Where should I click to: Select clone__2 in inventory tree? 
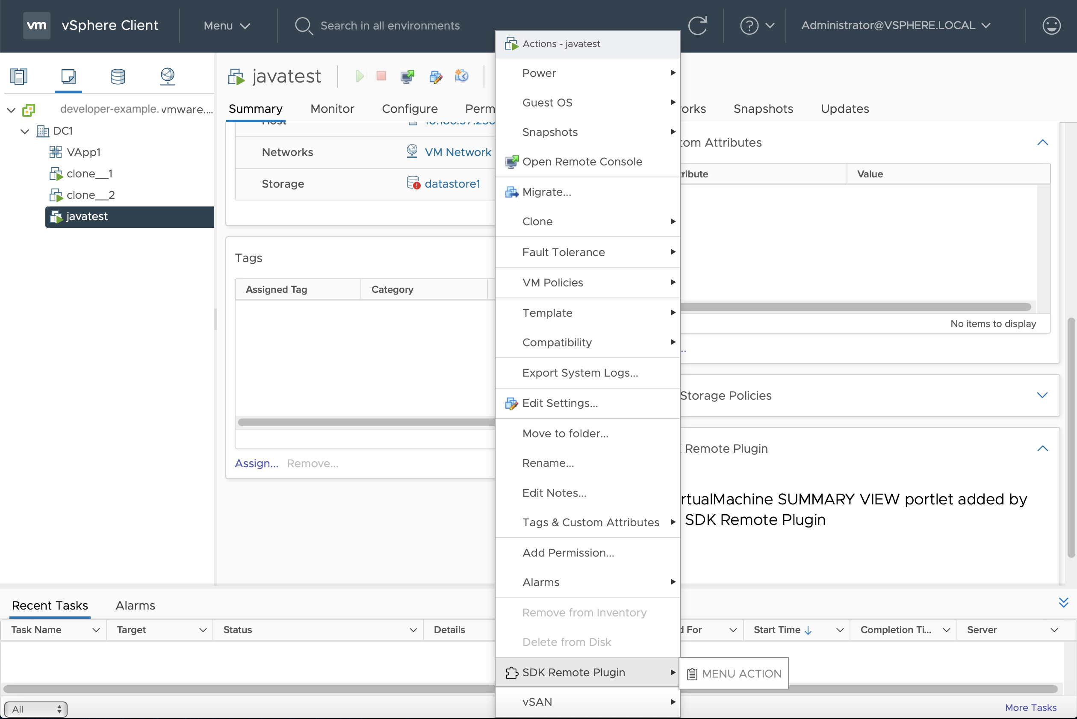coord(90,195)
